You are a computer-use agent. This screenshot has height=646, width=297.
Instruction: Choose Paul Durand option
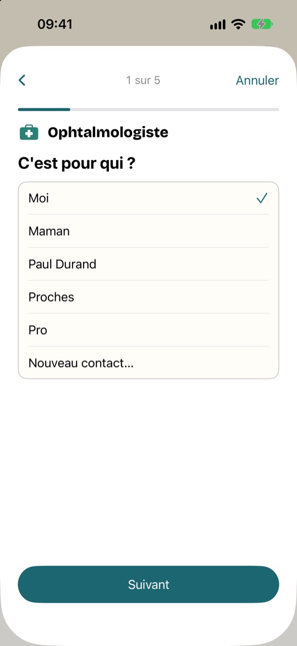[x=148, y=264]
